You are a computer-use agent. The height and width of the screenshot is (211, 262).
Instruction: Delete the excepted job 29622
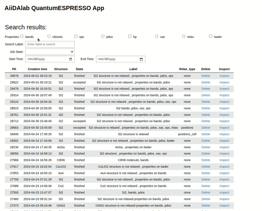point(206,82)
